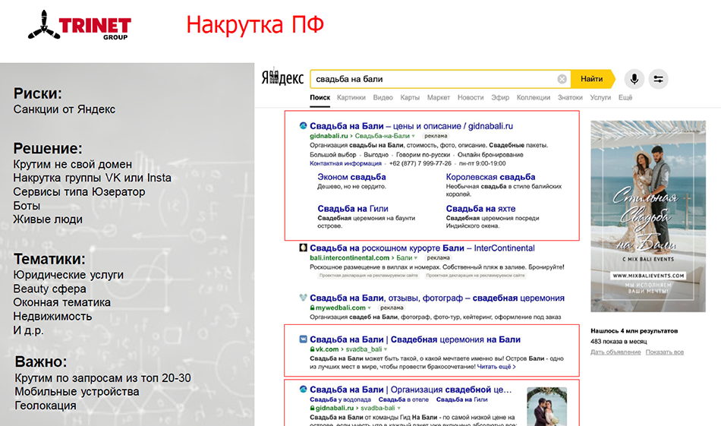The height and width of the screenshot is (426, 721).
Task: Click the mywedbali.com result favicon
Action: 303,298
